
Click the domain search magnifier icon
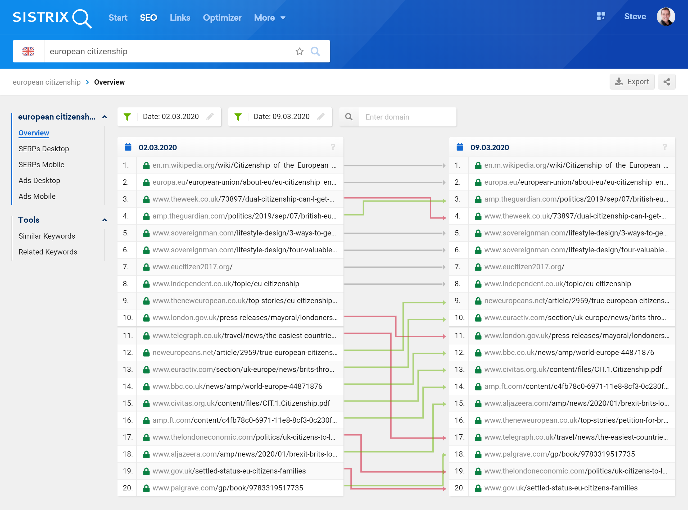click(349, 117)
